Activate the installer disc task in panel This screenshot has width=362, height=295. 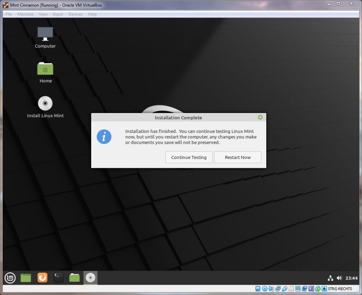[90, 278]
